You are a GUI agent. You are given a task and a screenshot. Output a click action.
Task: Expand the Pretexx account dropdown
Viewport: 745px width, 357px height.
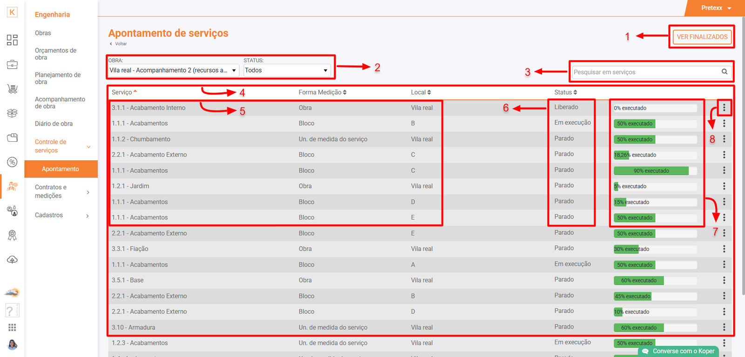pyautogui.click(x=716, y=8)
